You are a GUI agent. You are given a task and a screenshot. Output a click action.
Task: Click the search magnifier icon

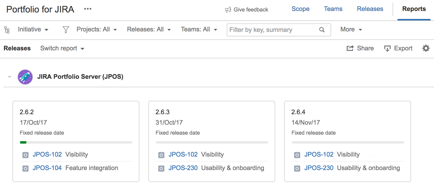[x=322, y=30]
